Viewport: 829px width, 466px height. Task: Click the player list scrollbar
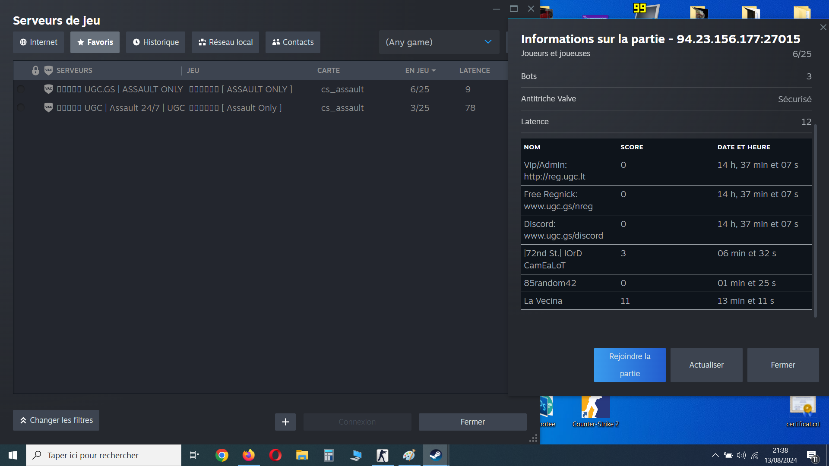[x=815, y=220]
